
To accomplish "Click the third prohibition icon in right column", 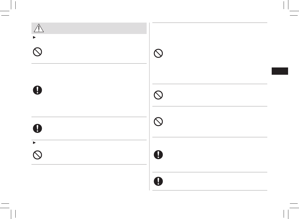I will [158, 121].
